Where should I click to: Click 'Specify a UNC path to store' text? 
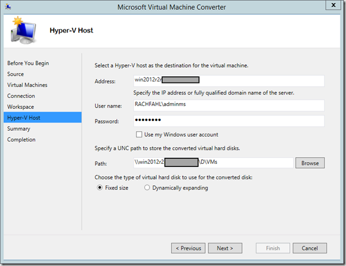click(167, 148)
